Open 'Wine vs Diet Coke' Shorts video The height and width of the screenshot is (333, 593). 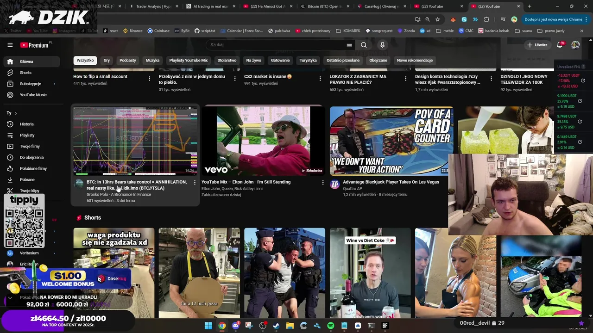pos(370,273)
